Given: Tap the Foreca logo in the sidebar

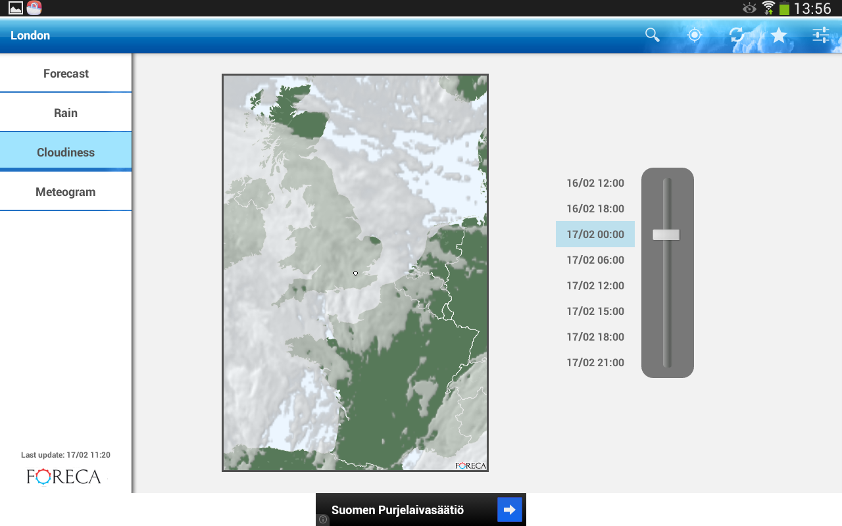Looking at the screenshot, I should [64, 476].
